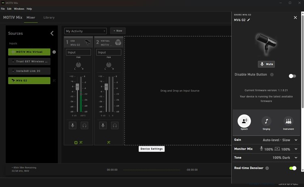Click '100% Dark' tone value
Screen dimensions: 304x187
tap(281, 157)
